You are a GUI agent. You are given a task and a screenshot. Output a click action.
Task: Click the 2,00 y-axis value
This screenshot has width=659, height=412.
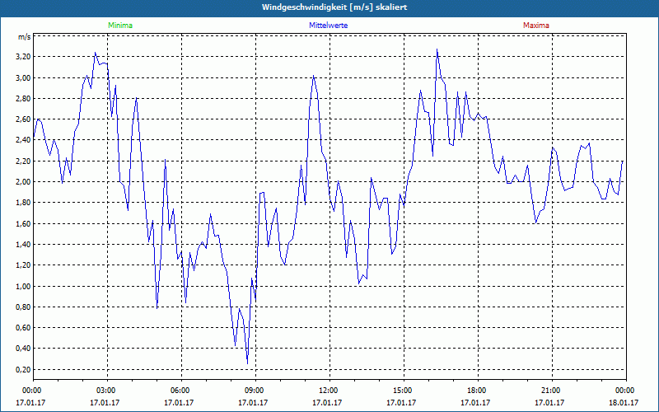coord(24,181)
